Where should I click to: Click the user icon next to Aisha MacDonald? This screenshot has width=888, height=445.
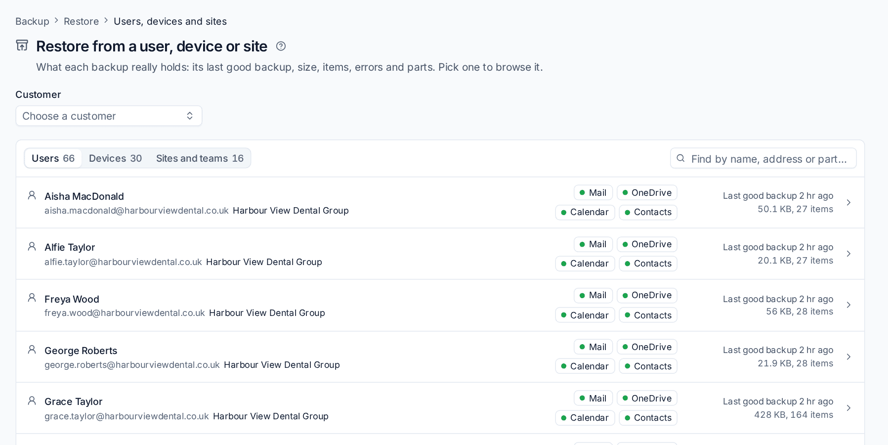coord(32,195)
